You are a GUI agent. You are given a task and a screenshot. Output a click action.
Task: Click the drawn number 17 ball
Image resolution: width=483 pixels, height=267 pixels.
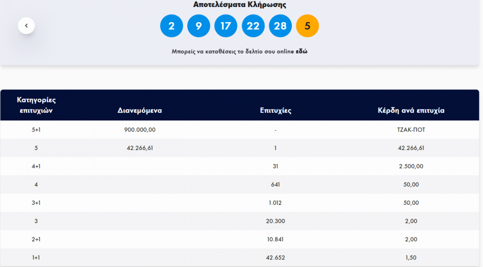[226, 26]
